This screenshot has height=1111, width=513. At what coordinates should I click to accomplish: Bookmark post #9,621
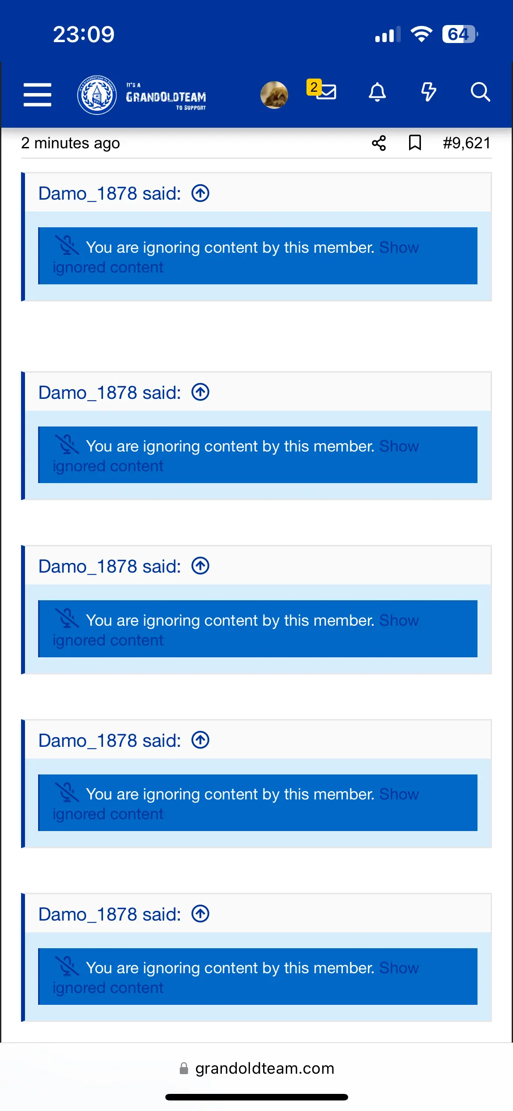coord(415,143)
